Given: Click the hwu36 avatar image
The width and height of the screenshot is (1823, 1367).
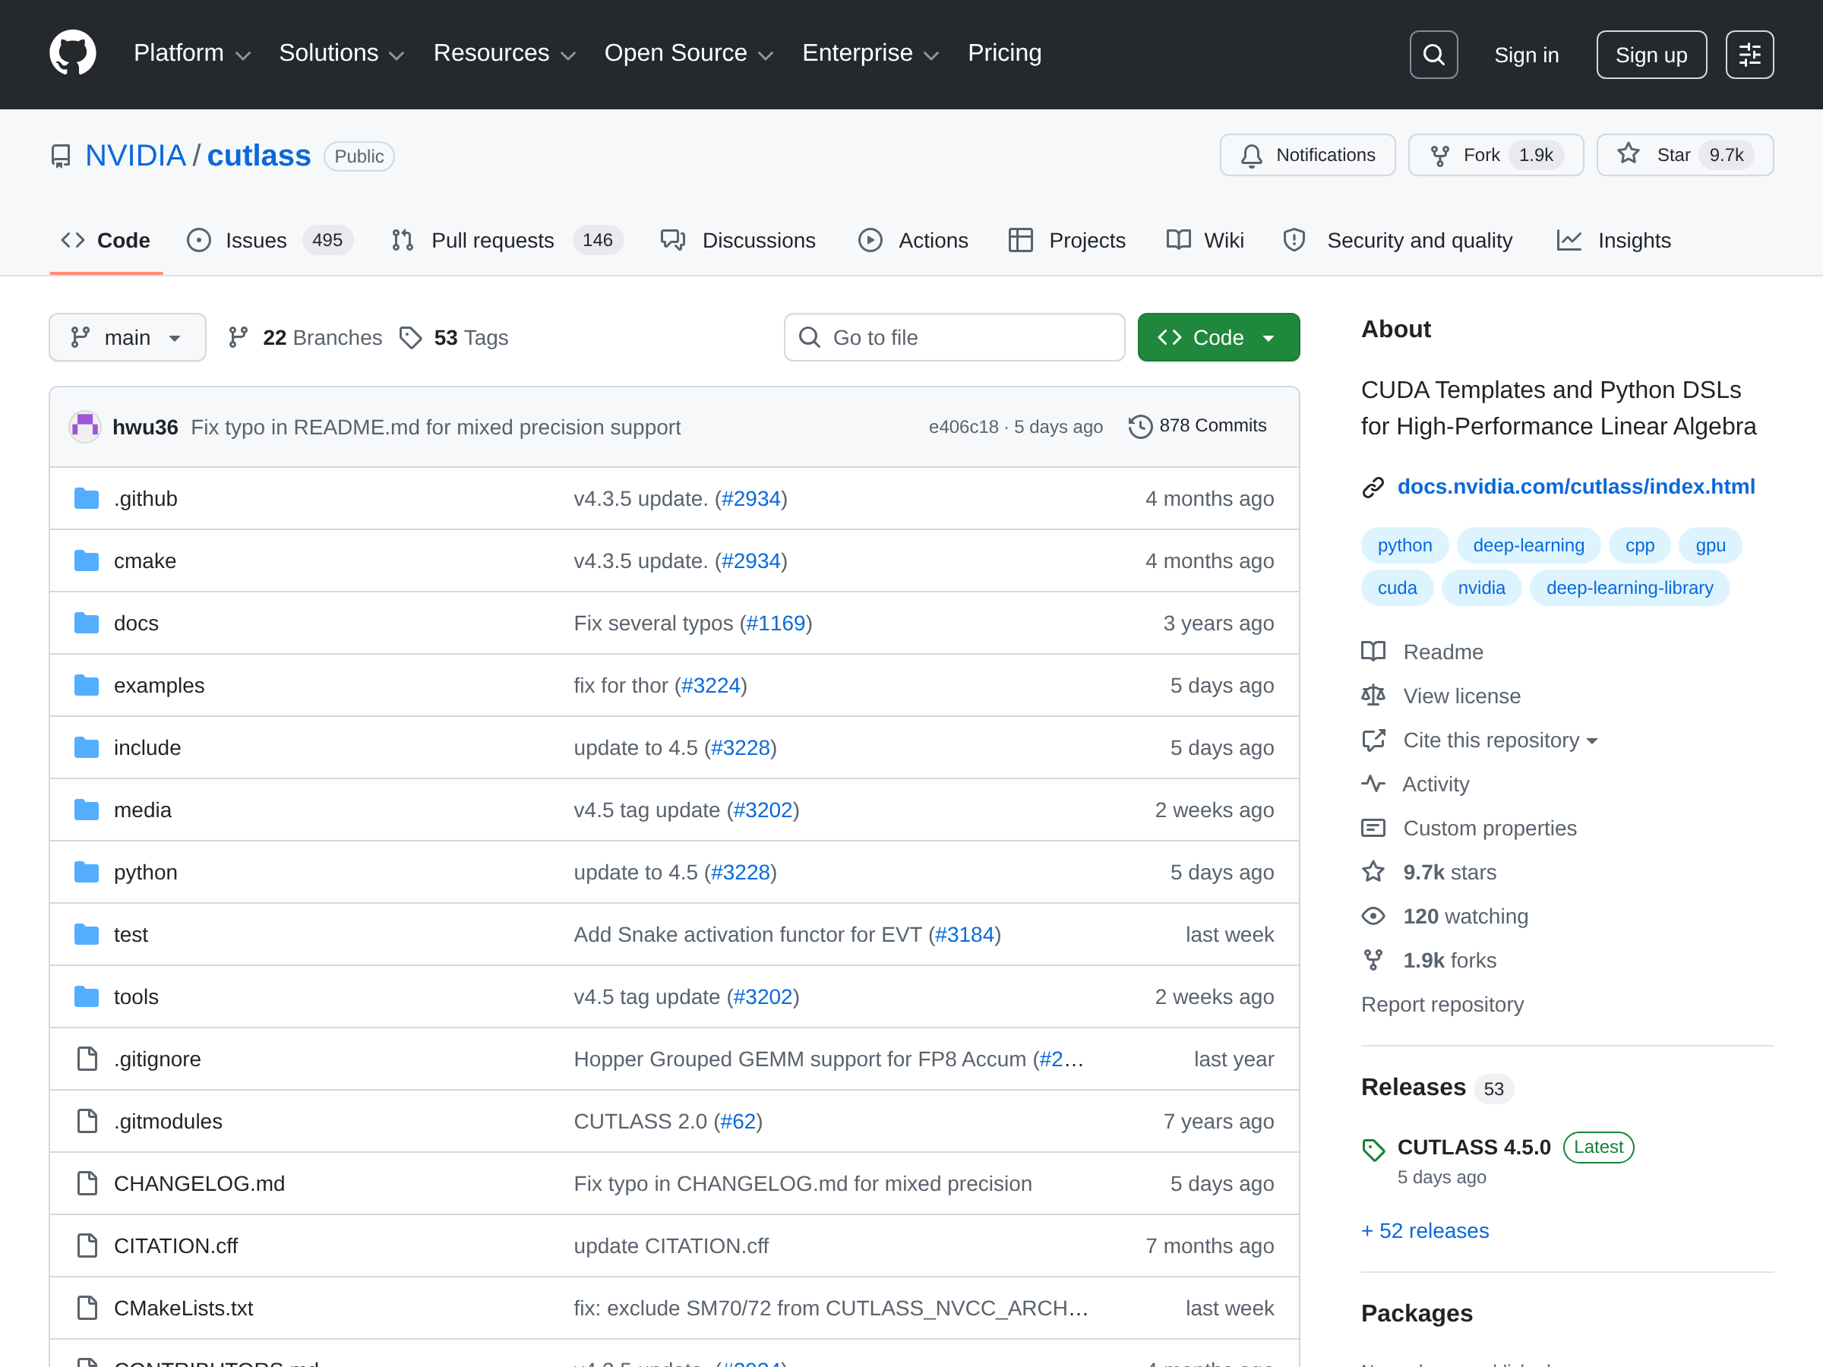Looking at the screenshot, I should point(85,427).
